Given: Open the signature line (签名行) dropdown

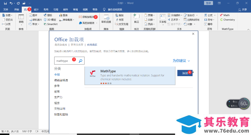Looking at the screenshot, I should point(191,15).
